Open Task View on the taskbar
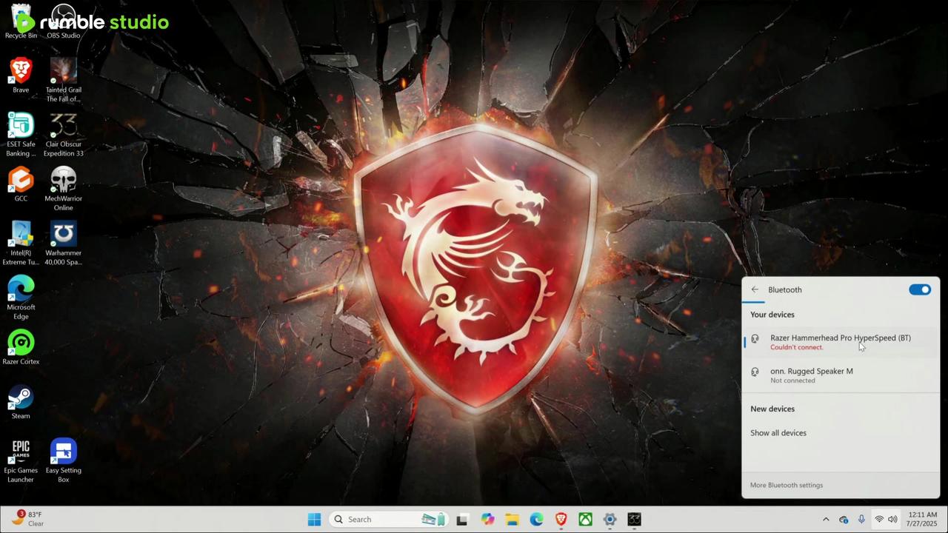Image resolution: width=948 pixels, height=533 pixels. point(462,519)
